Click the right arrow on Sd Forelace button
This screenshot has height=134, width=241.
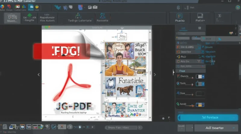234,118
